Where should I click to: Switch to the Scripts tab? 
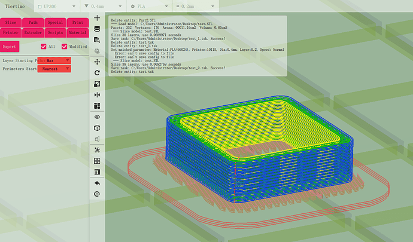pyautogui.click(x=55, y=33)
